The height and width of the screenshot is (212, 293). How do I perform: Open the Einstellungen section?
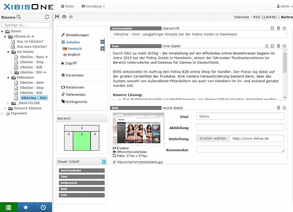pyautogui.click(x=75, y=35)
